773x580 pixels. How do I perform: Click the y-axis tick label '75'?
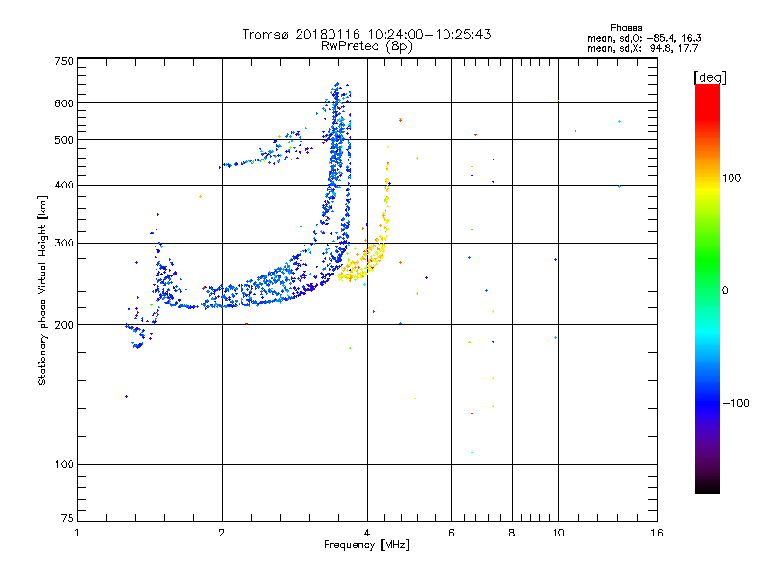(x=68, y=518)
